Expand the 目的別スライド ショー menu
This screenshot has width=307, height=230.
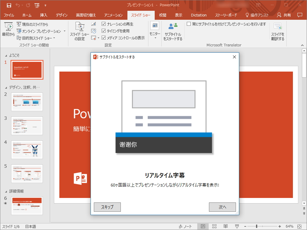point(36,38)
